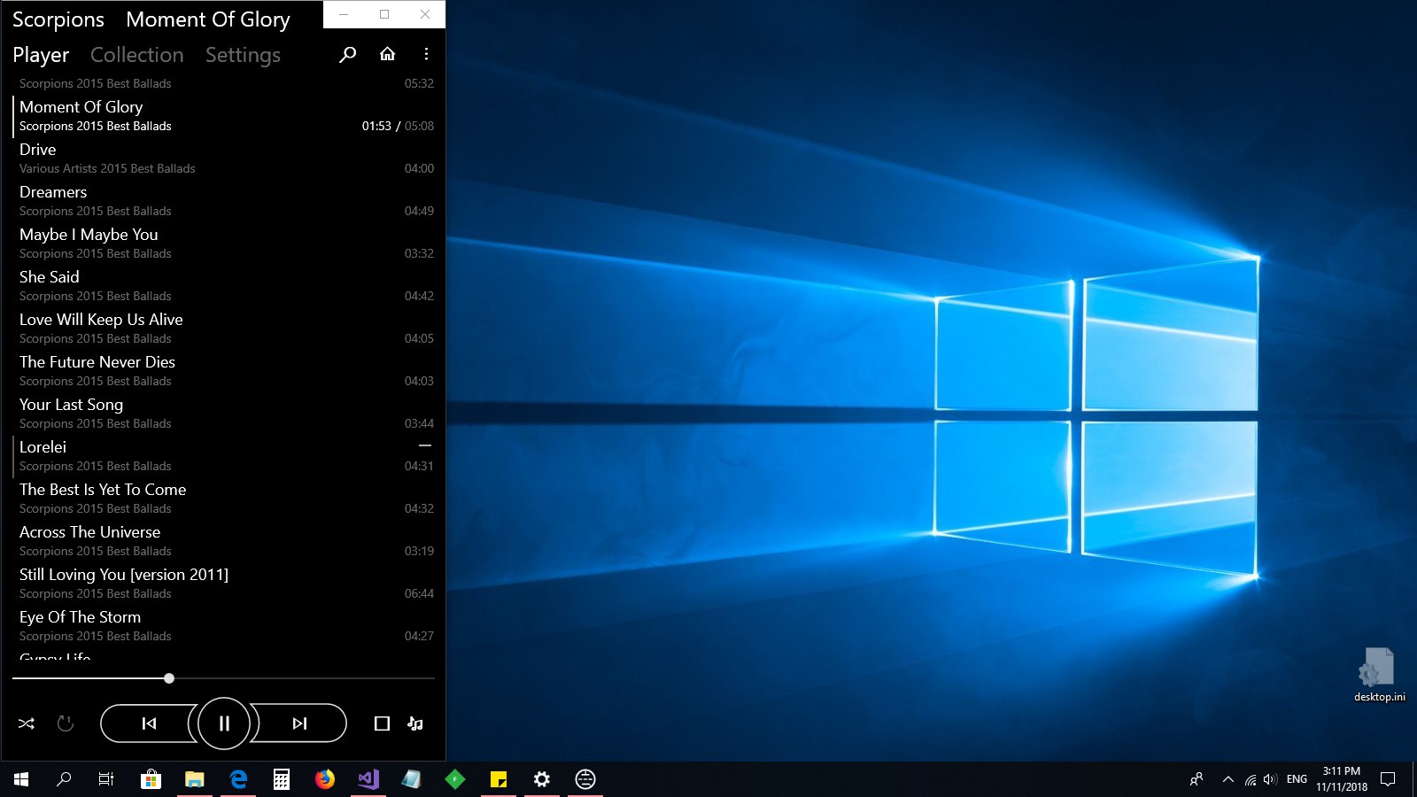Play the song Drive

38,150
